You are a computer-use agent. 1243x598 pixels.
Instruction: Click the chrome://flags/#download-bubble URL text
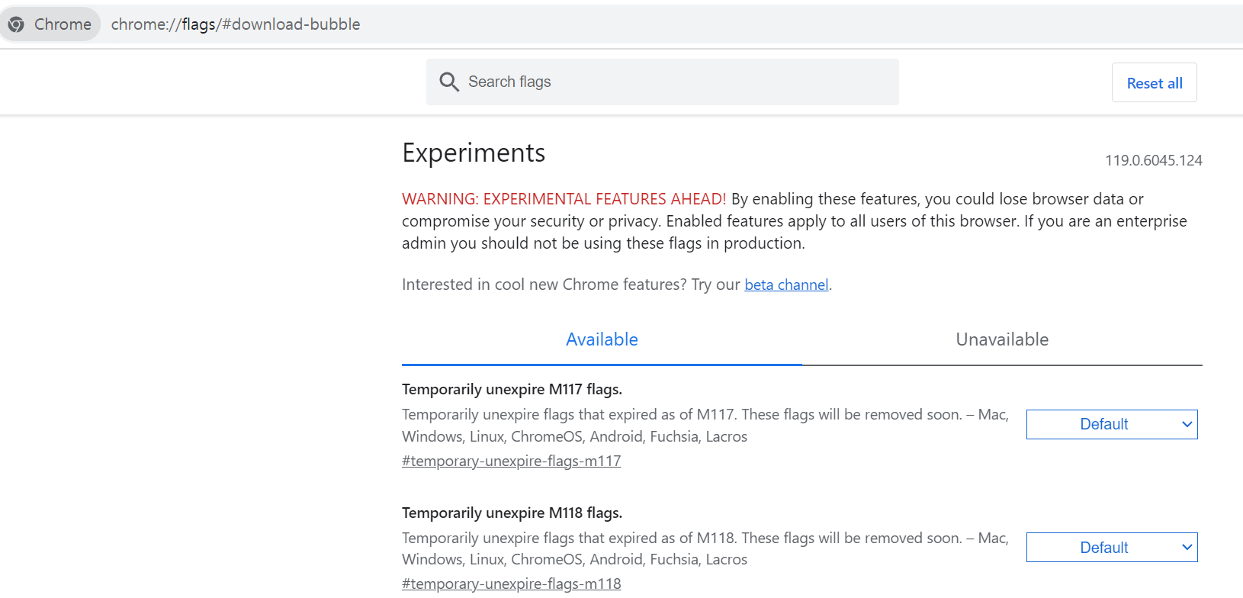236,24
